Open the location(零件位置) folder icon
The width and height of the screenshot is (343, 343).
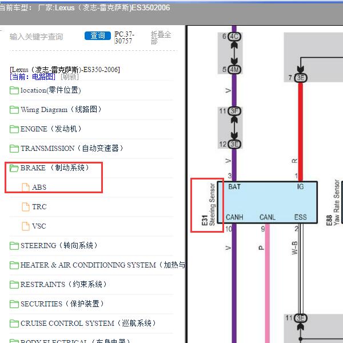tap(14, 90)
